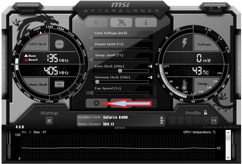The width and height of the screenshot is (242, 164).
Task: Click the 4.5.0 version number
Action: (20, 127)
